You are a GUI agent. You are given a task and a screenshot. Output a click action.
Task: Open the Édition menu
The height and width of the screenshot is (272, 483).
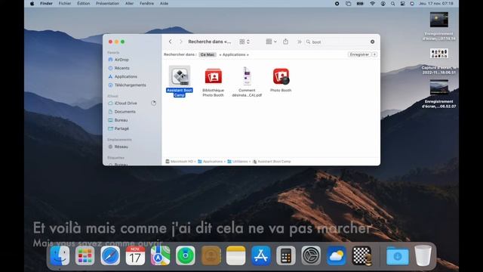tap(83, 3)
